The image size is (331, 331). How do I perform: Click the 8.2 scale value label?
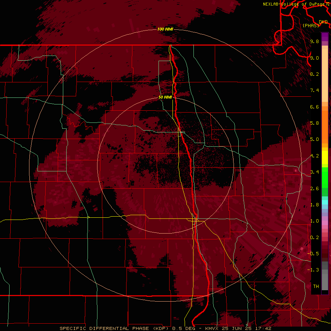(x=314, y=74)
